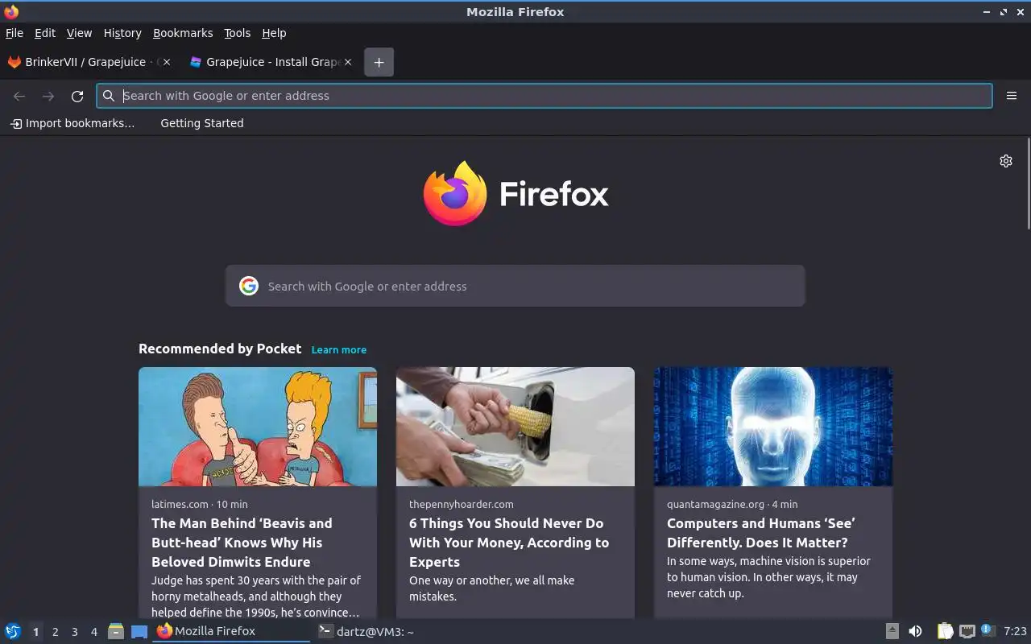Click the digital human head thumbnail
1031x644 pixels.
click(x=773, y=427)
